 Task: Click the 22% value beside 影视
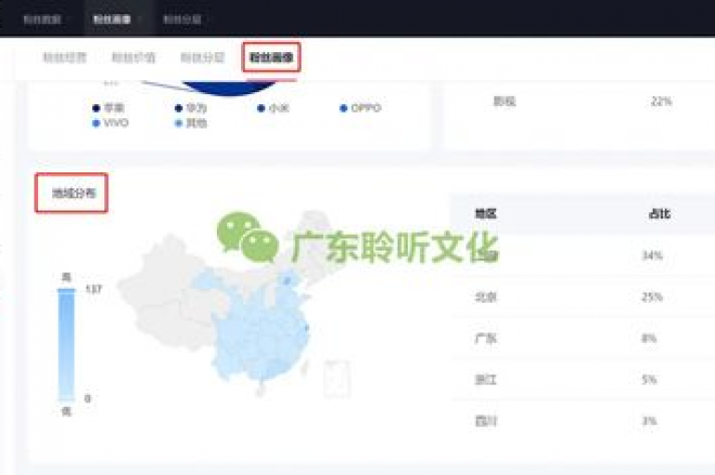click(x=661, y=102)
